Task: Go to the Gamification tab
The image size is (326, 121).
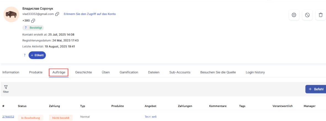Action: 129,72
